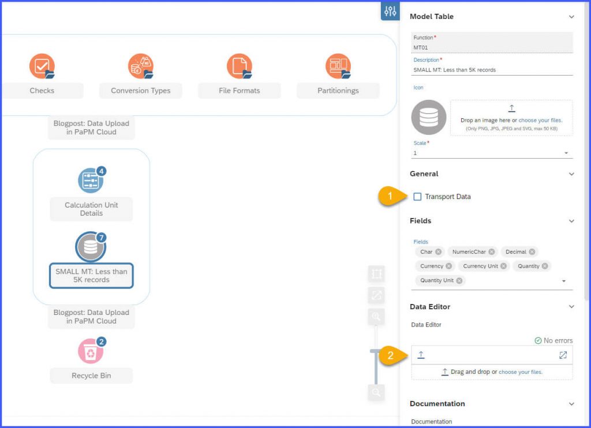Remove the Char field token
591x428 pixels.
[x=439, y=251]
